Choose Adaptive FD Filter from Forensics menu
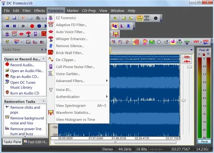The image size is (214, 153). pyautogui.click(x=78, y=25)
